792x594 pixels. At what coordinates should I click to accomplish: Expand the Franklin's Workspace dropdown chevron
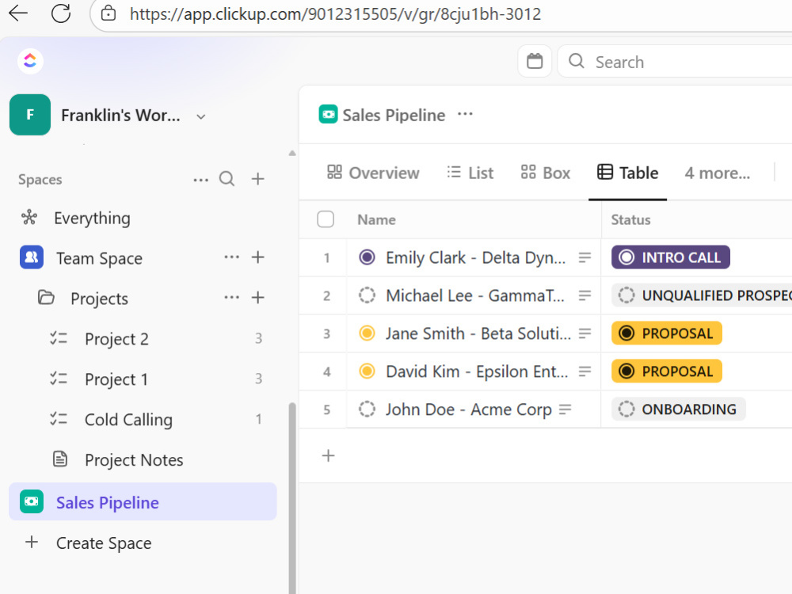click(201, 116)
